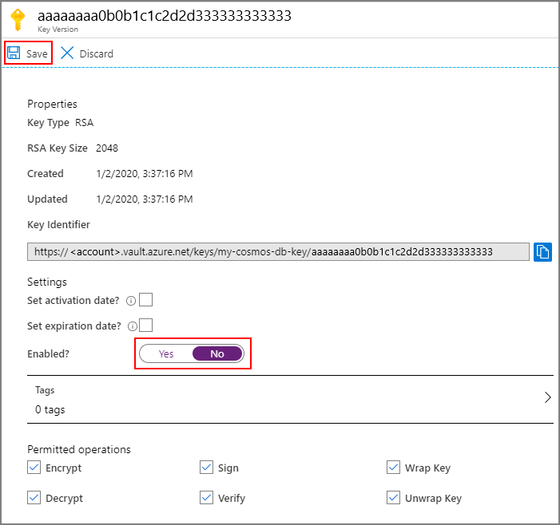This screenshot has width=560, height=525.
Task: Uncheck the Wrap Key checkbox
Action: 393,468
